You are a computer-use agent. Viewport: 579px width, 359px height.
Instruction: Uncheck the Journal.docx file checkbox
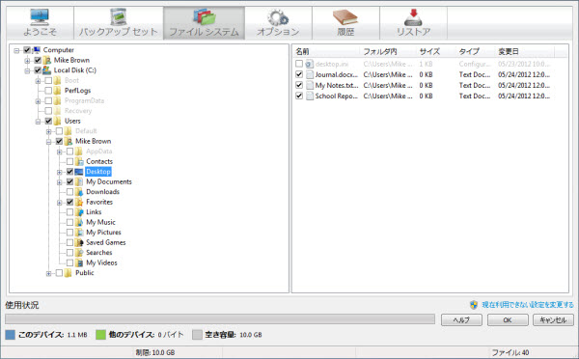pyautogui.click(x=299, y=74)
